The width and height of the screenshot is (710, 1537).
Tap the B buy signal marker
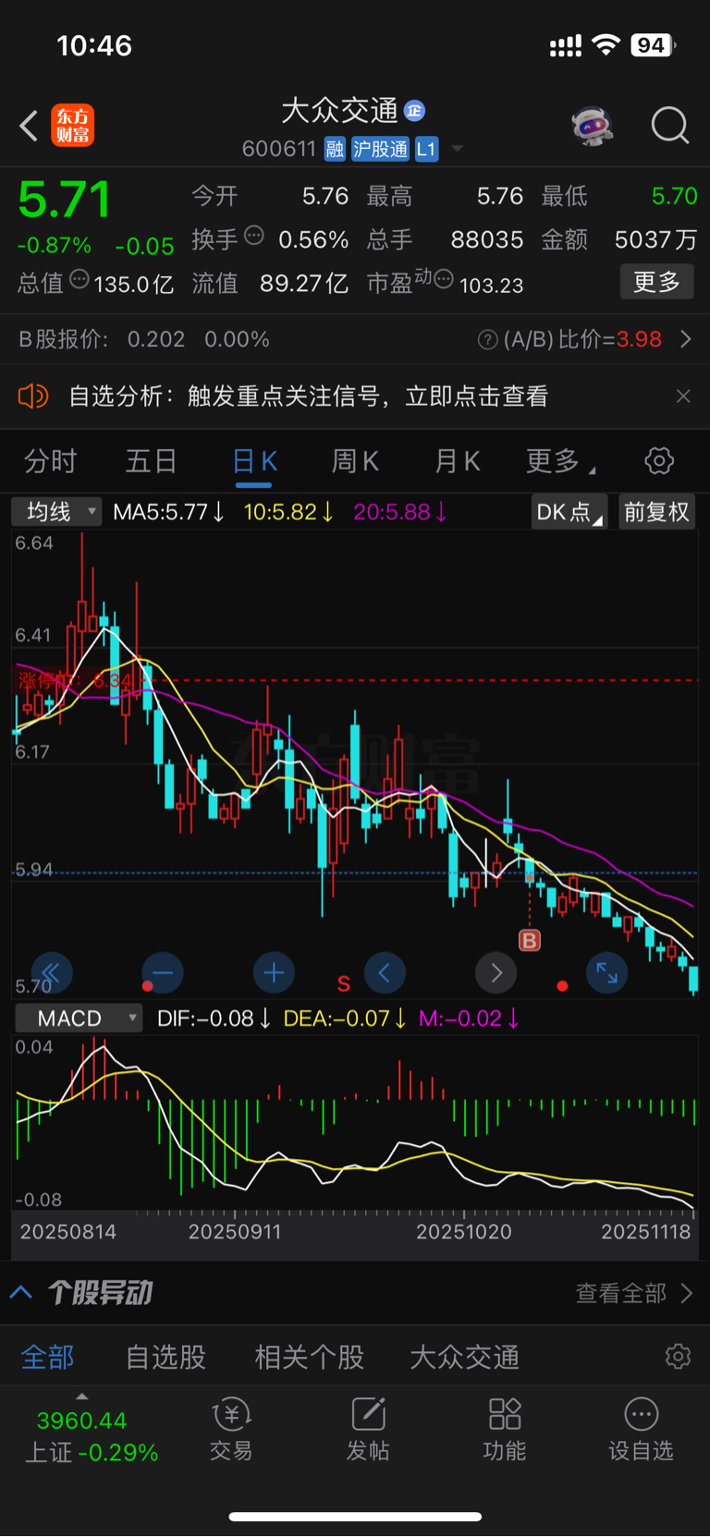[530, 941]
